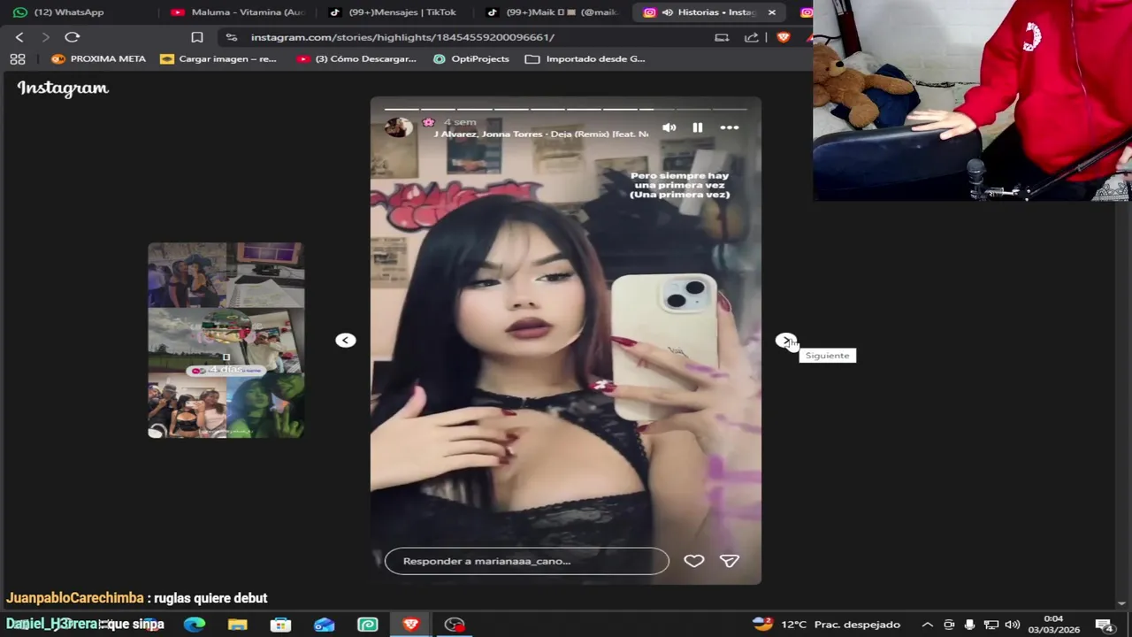Switch to the Maluma - Vitamina tab
The width and height of the screenshot is (1132, 637).
(238, 12)
